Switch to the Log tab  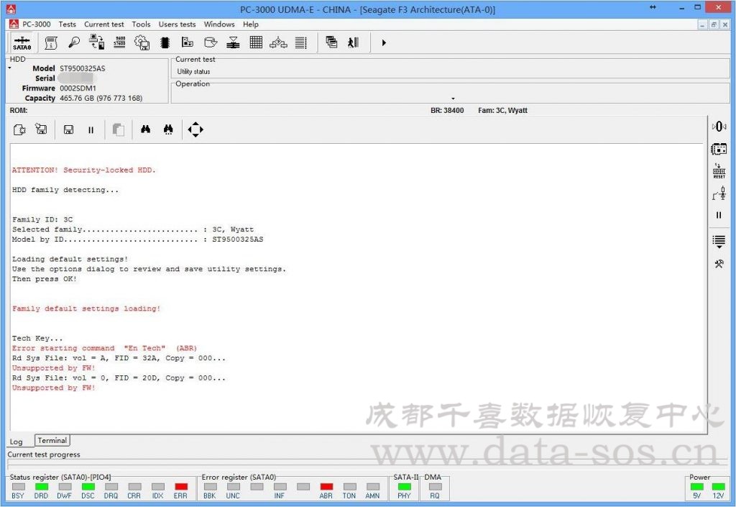[17, 442]
